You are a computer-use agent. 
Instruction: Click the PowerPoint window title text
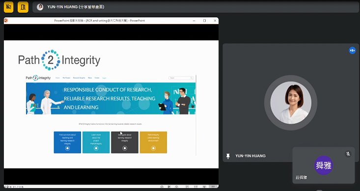tap(99, 21)
